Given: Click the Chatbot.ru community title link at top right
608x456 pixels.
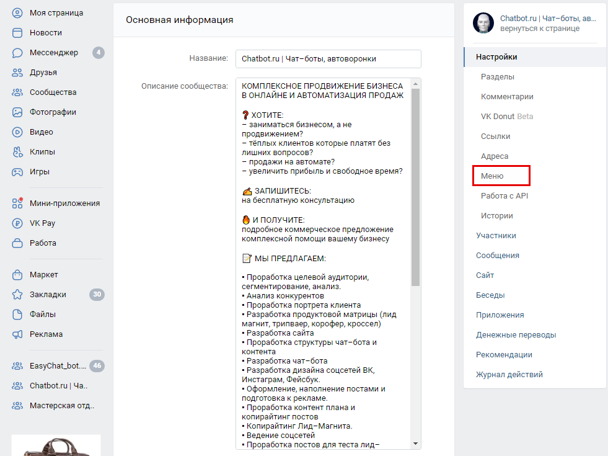Looking at the screenshot, I should click(x=548, y=18).
